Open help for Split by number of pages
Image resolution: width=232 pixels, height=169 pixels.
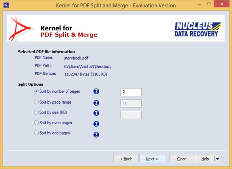pyautogui.click(x=96, y=91)
